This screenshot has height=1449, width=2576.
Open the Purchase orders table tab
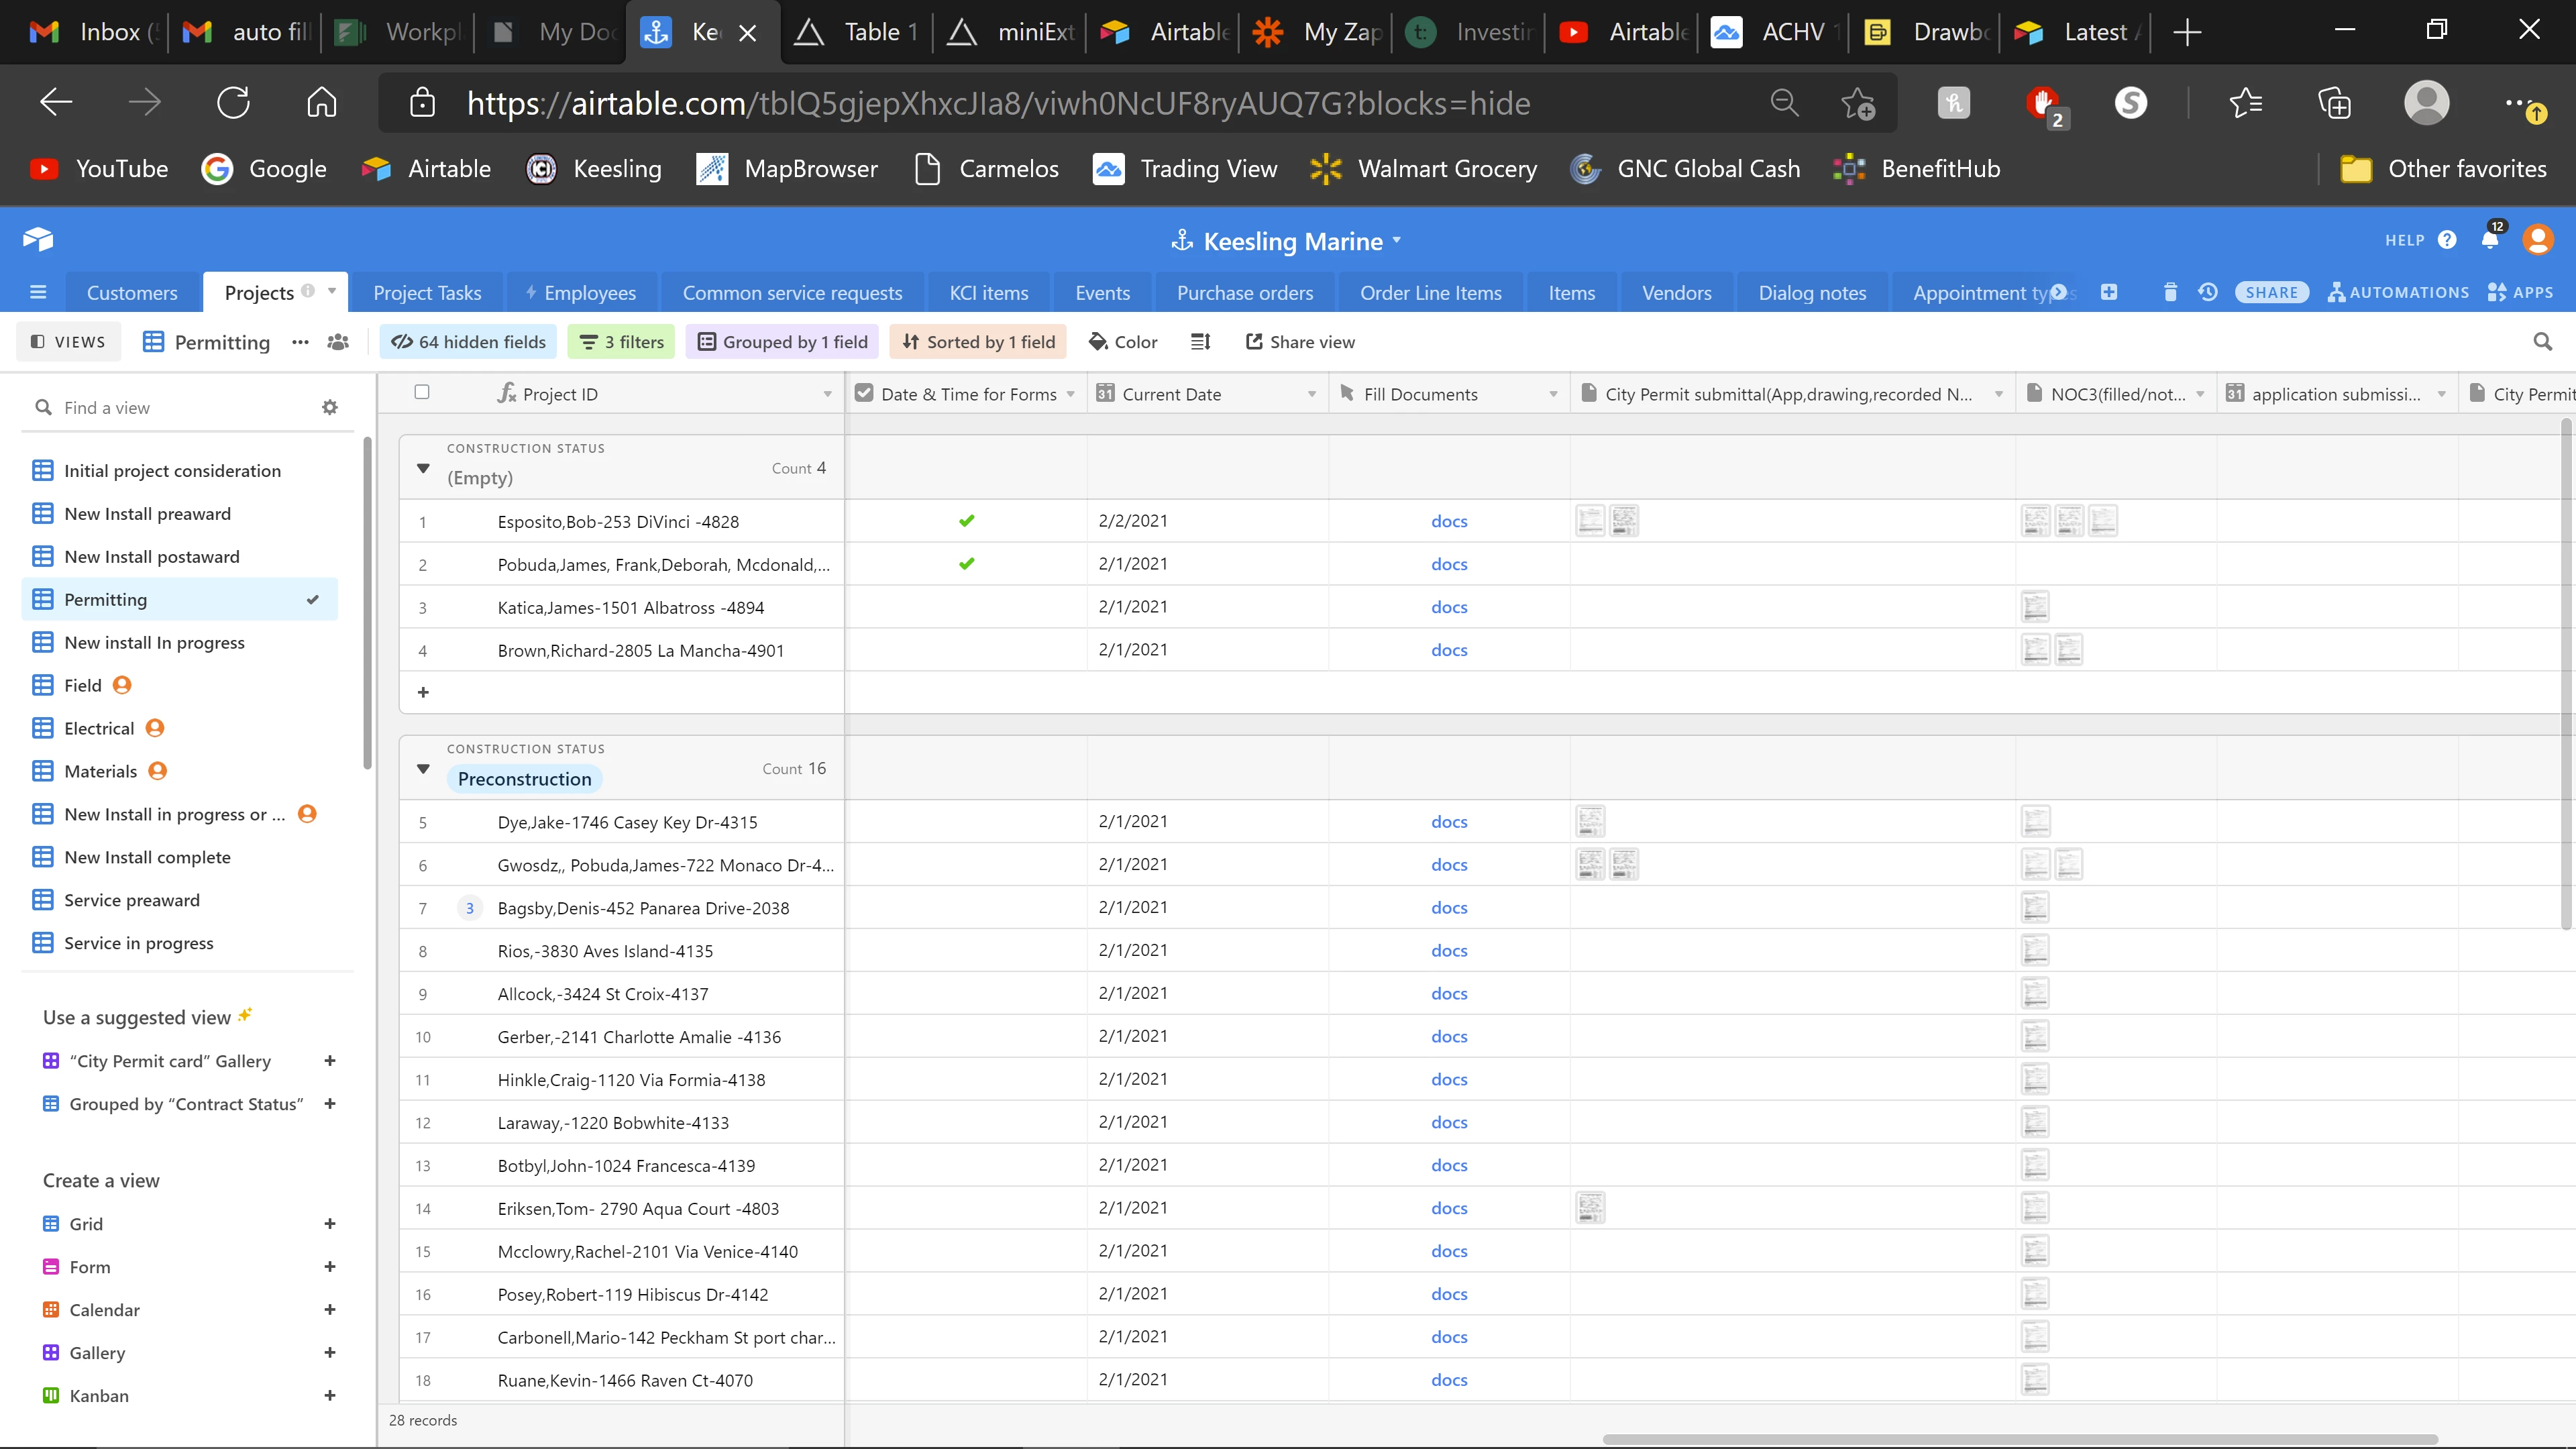(1244, 293)
